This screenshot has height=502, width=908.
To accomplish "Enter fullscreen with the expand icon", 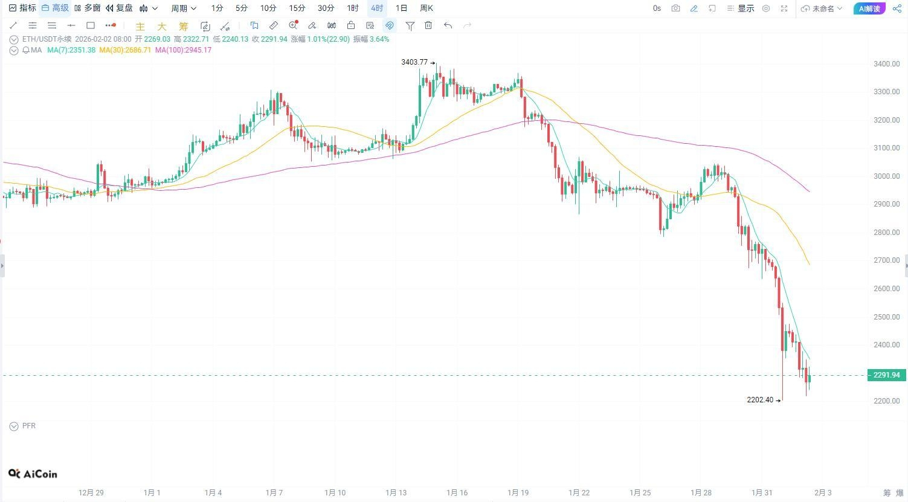I will (784, 8).
